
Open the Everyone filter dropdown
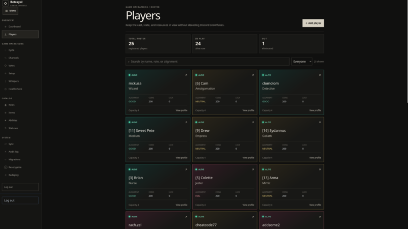click(x=301, y=62)
